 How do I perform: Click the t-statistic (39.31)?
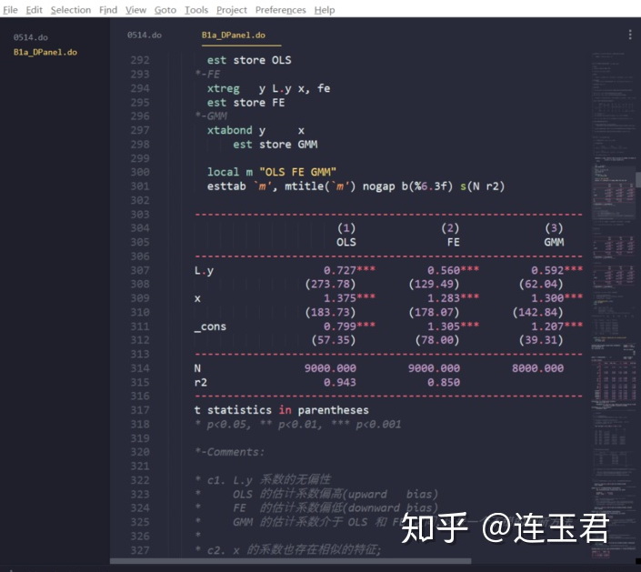(541, 340)
